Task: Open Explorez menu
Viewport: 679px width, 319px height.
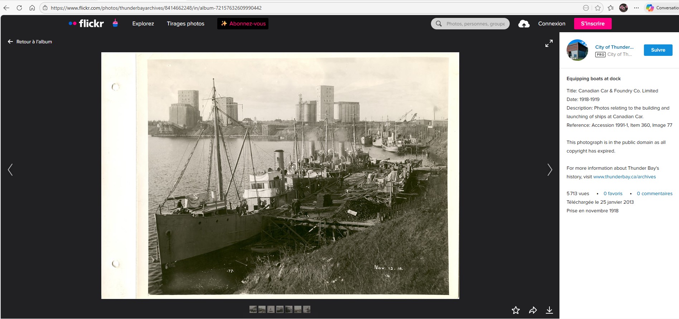Action: [x=143, y=24]
